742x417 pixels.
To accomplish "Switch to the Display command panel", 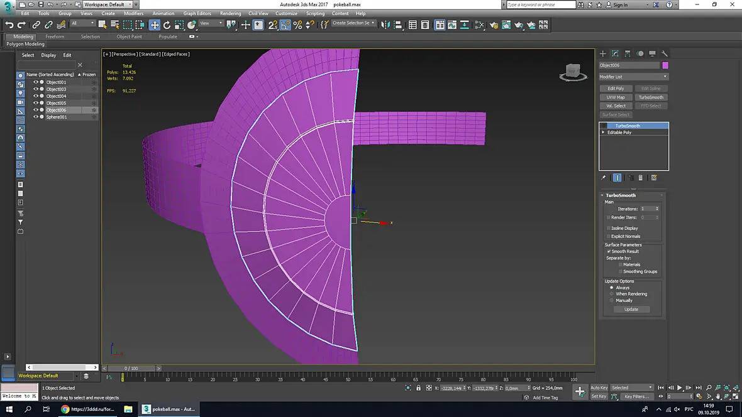I will pyautogui.click(x=652, y=53).
